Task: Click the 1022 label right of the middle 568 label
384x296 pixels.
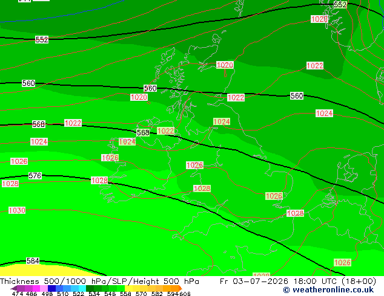Action: (165, 131)
